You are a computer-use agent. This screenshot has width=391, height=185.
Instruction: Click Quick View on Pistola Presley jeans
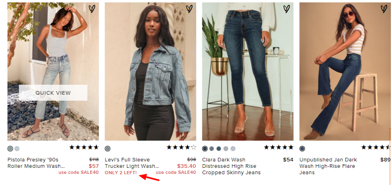click(53, 93)
